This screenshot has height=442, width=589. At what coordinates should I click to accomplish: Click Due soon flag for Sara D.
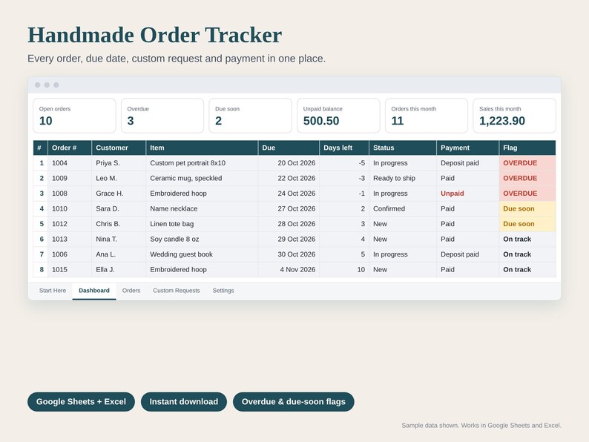click(527, 209)
